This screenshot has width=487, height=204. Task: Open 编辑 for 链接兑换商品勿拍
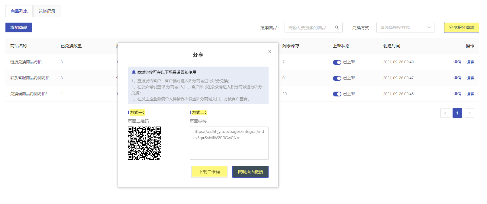click(470, 62)
